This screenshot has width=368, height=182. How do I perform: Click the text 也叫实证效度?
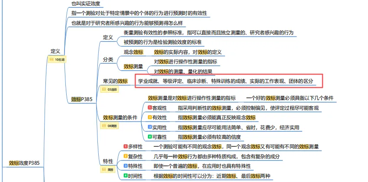(x=86, y=3)
